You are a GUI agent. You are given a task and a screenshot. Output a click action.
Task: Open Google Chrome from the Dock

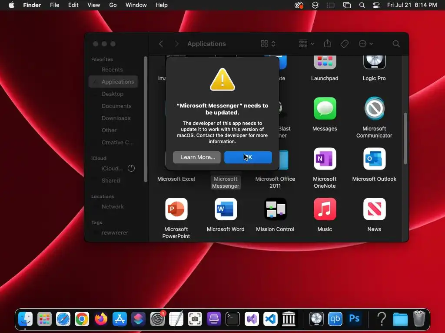pyautogui.click(x=82, y=319)
